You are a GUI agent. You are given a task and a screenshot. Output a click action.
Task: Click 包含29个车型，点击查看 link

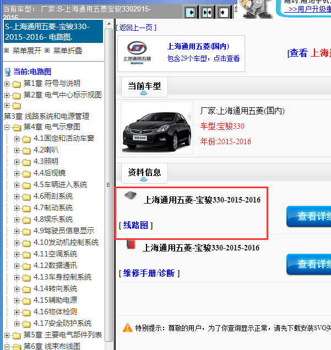coord(203,58)
